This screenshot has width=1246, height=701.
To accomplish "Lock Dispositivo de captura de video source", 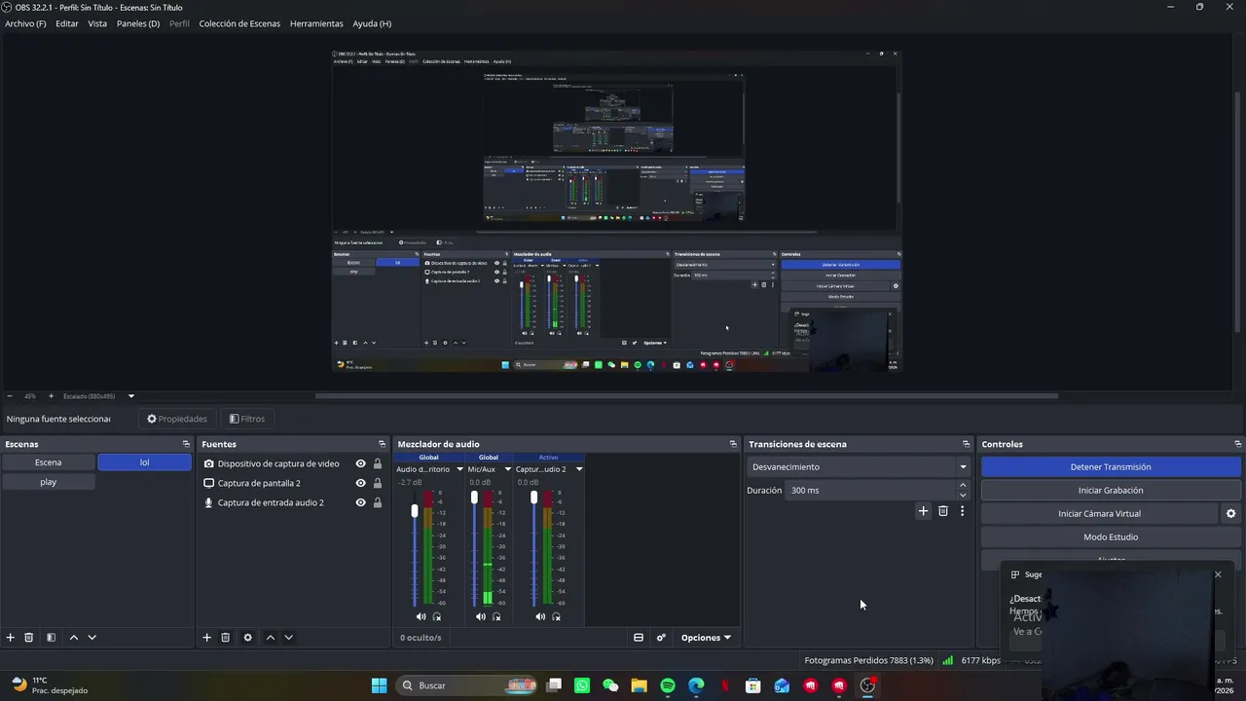I will [378, 463].
